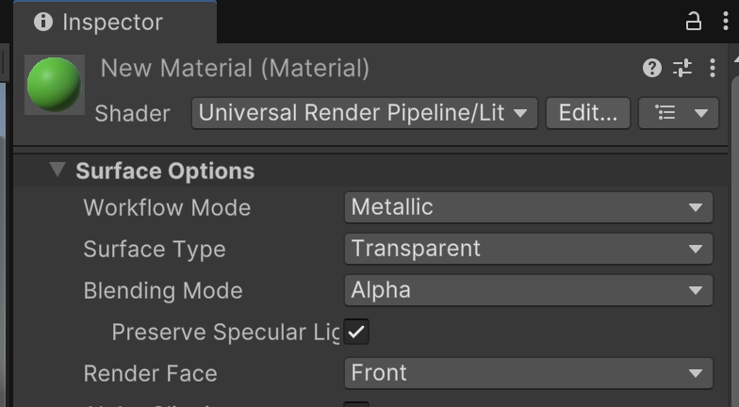Click the Edit... shader button
739x407 pixels.
point(588,113)
